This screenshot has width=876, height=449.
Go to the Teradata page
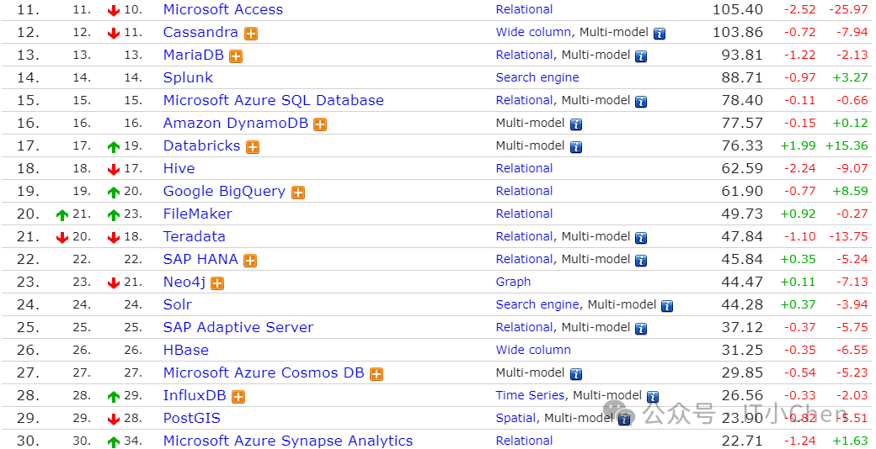point(195,236)
